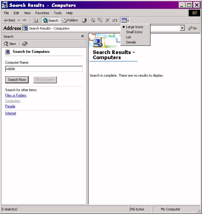202x214 pixels.
Task: Click the Computer Name text field
Action: 44,69
